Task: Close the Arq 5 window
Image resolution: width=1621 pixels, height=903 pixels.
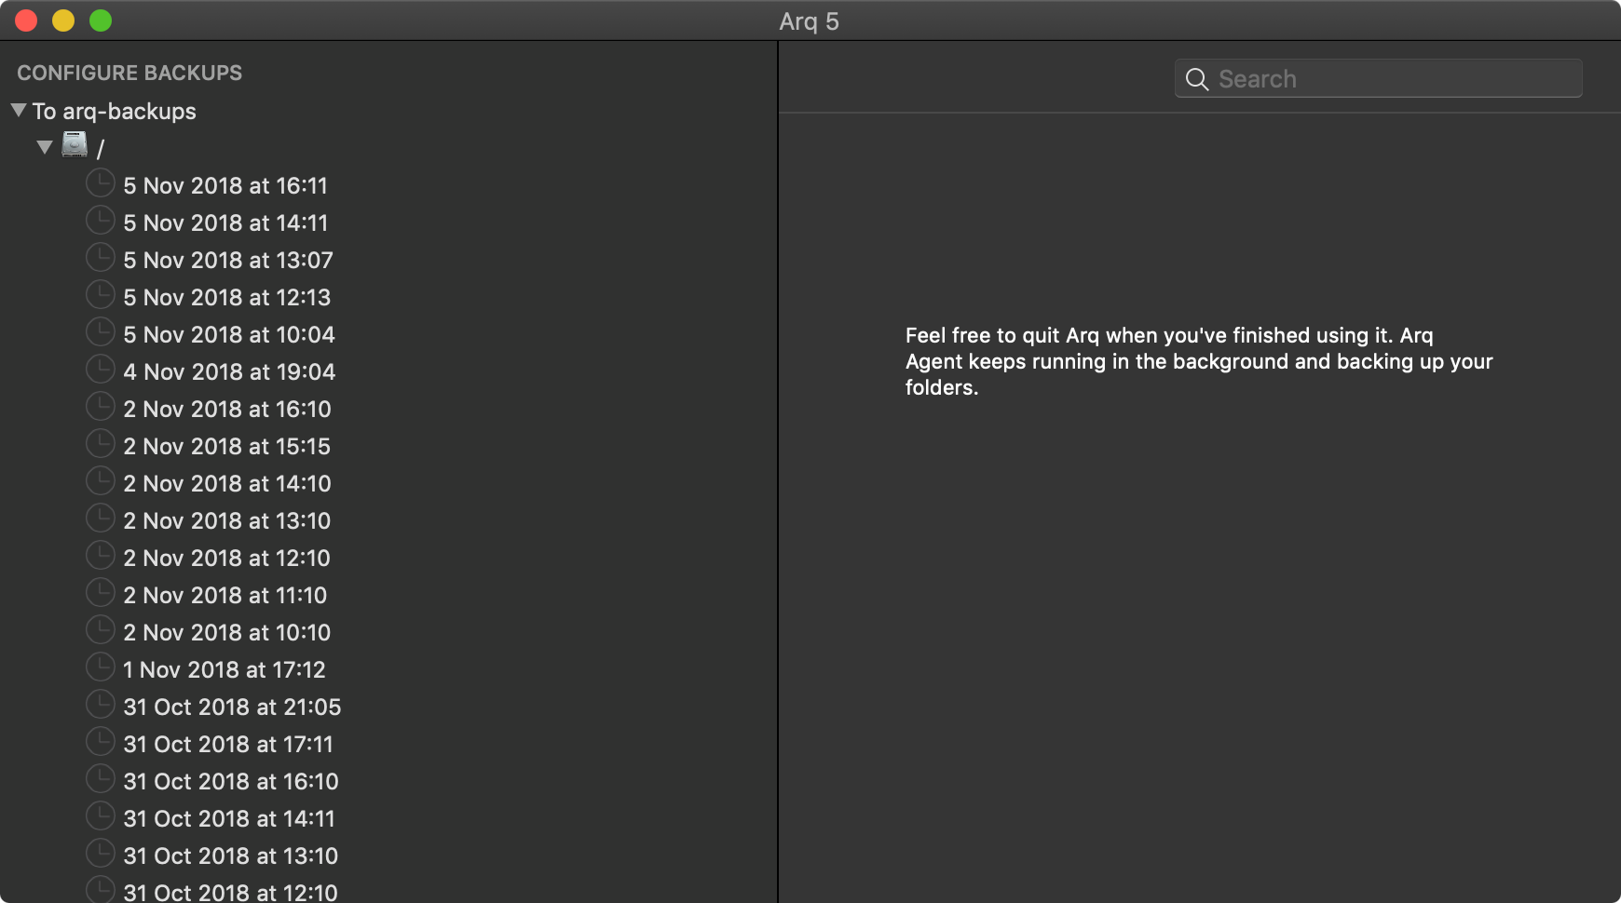Action: [26, 20]
